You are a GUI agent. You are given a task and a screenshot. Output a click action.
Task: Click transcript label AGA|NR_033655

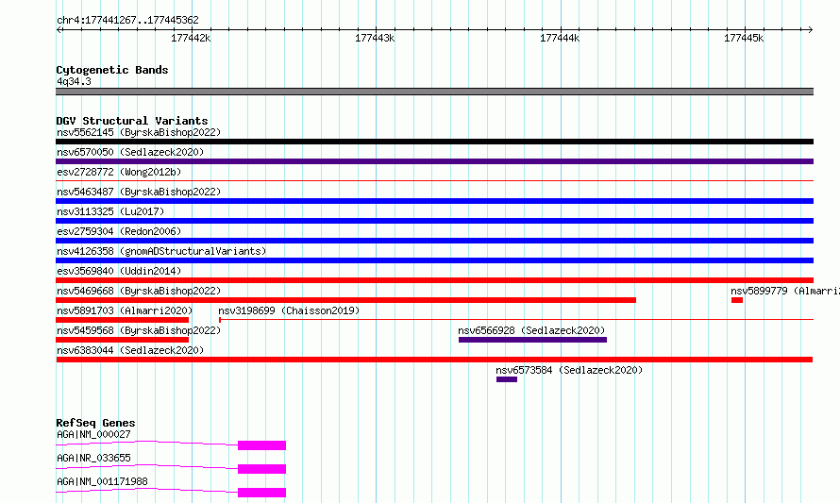point(93,458)
